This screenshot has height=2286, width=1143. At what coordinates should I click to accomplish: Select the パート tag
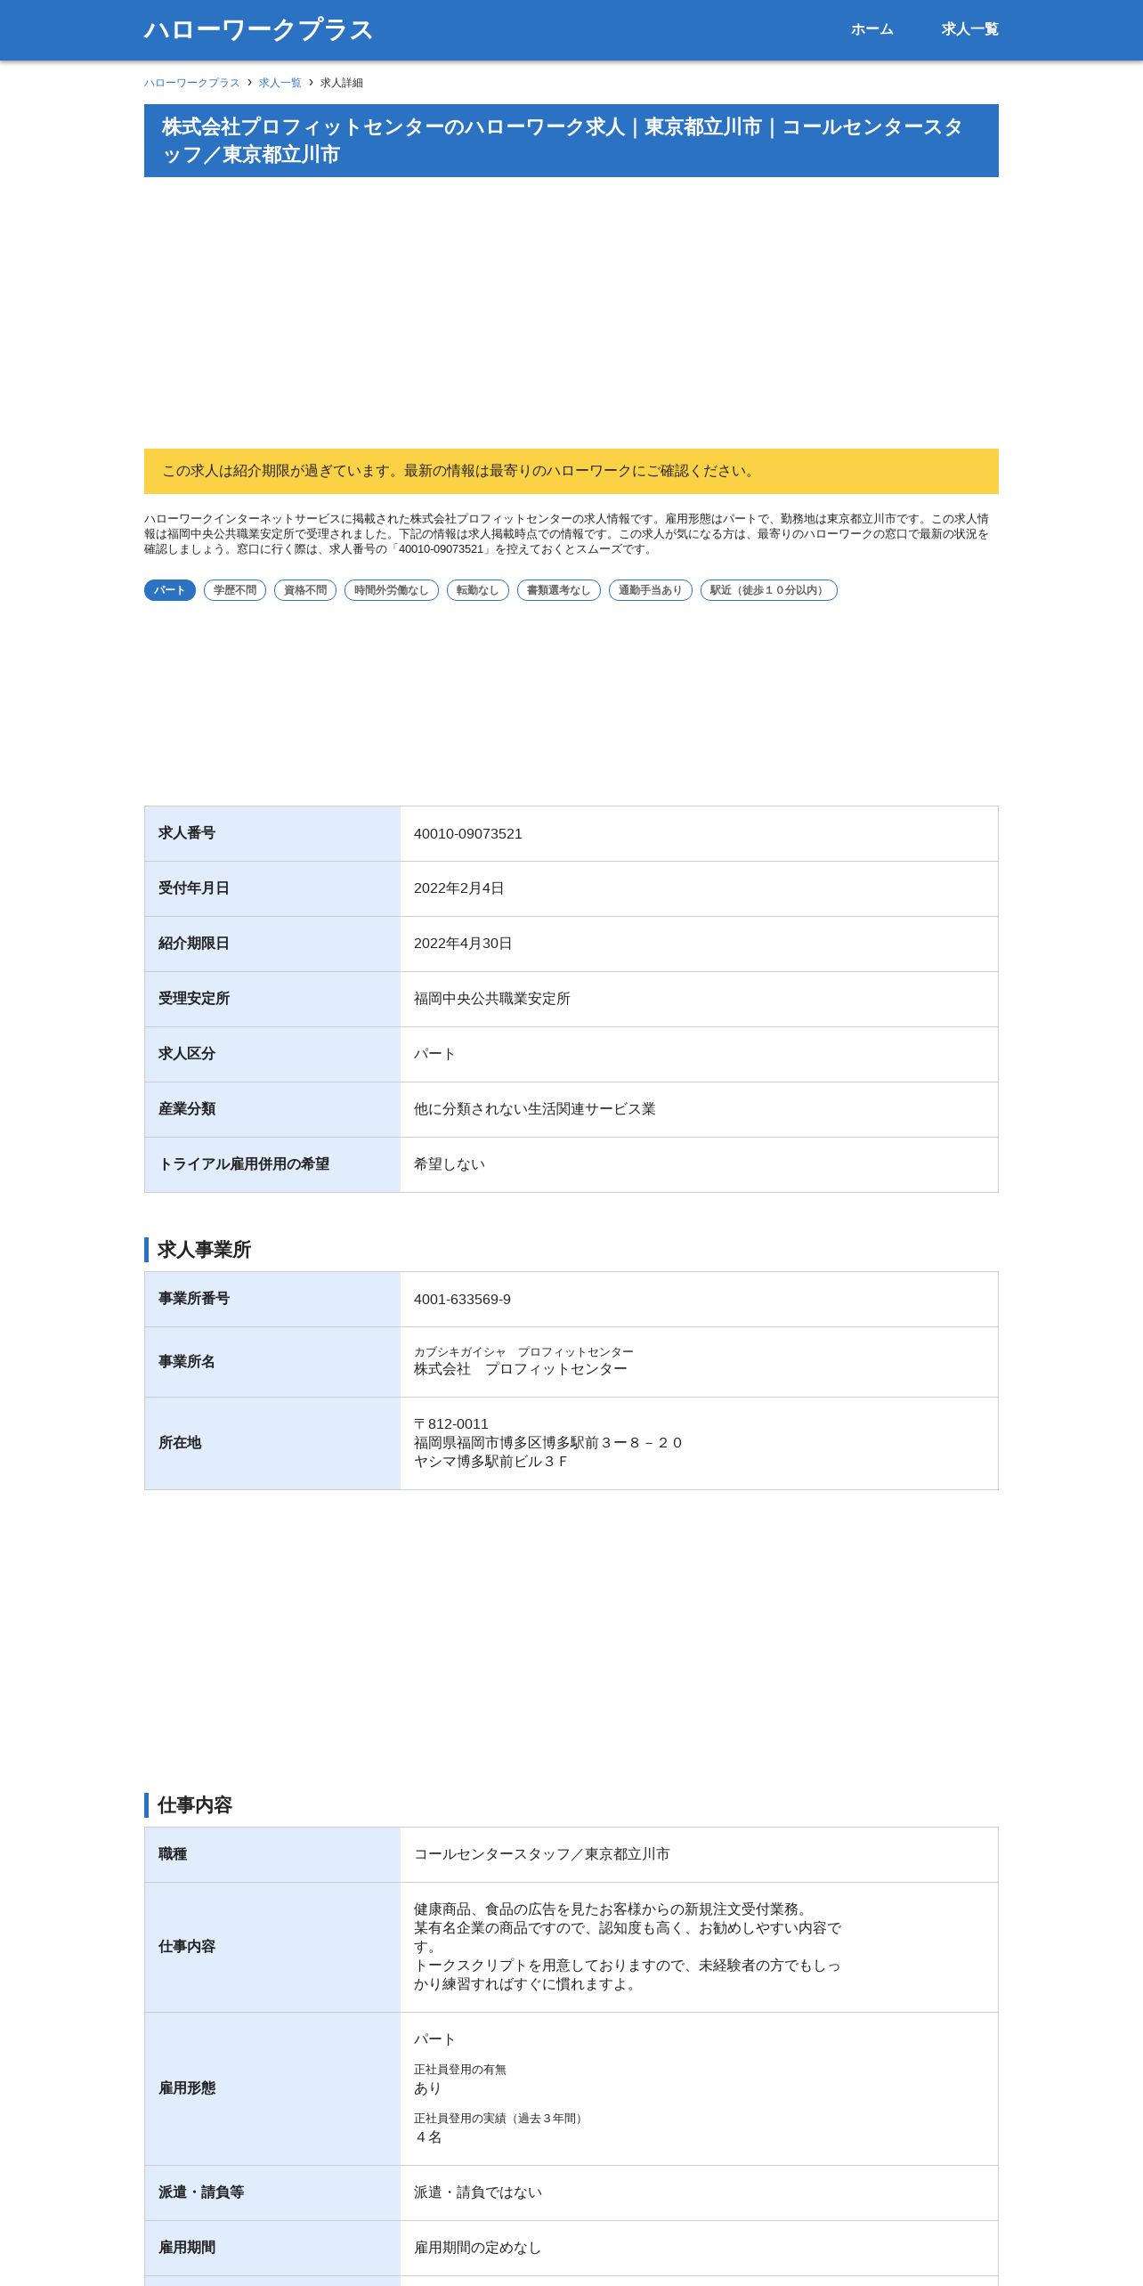click(x=170, y=590)
